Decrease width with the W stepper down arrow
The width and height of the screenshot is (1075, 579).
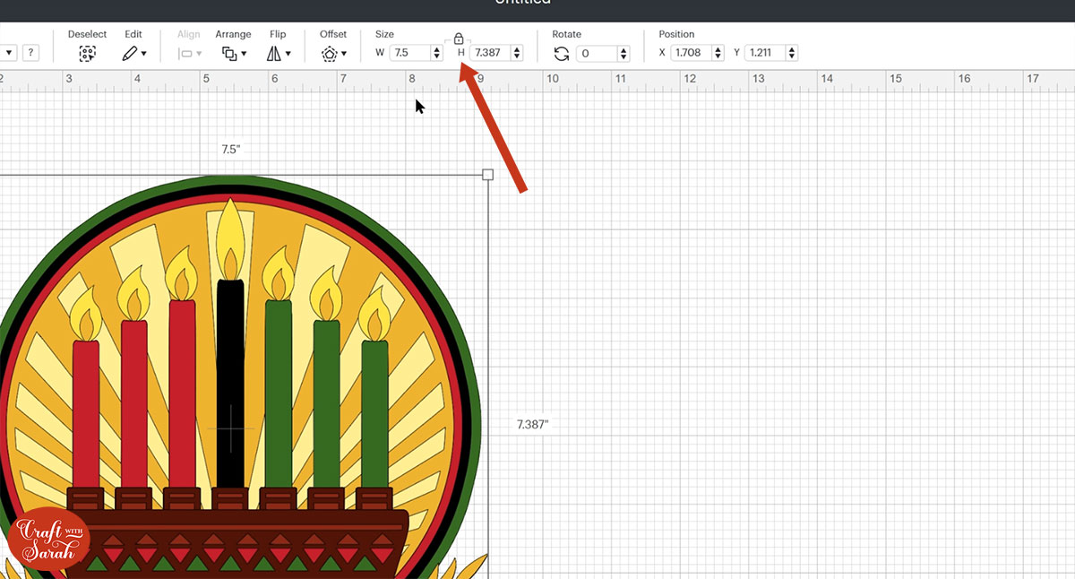pos(437,57)
